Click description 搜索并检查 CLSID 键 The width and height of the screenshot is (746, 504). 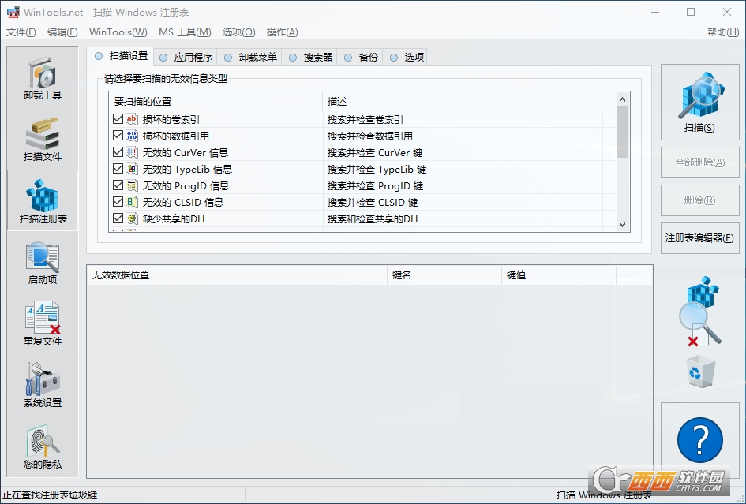point(373,203)
